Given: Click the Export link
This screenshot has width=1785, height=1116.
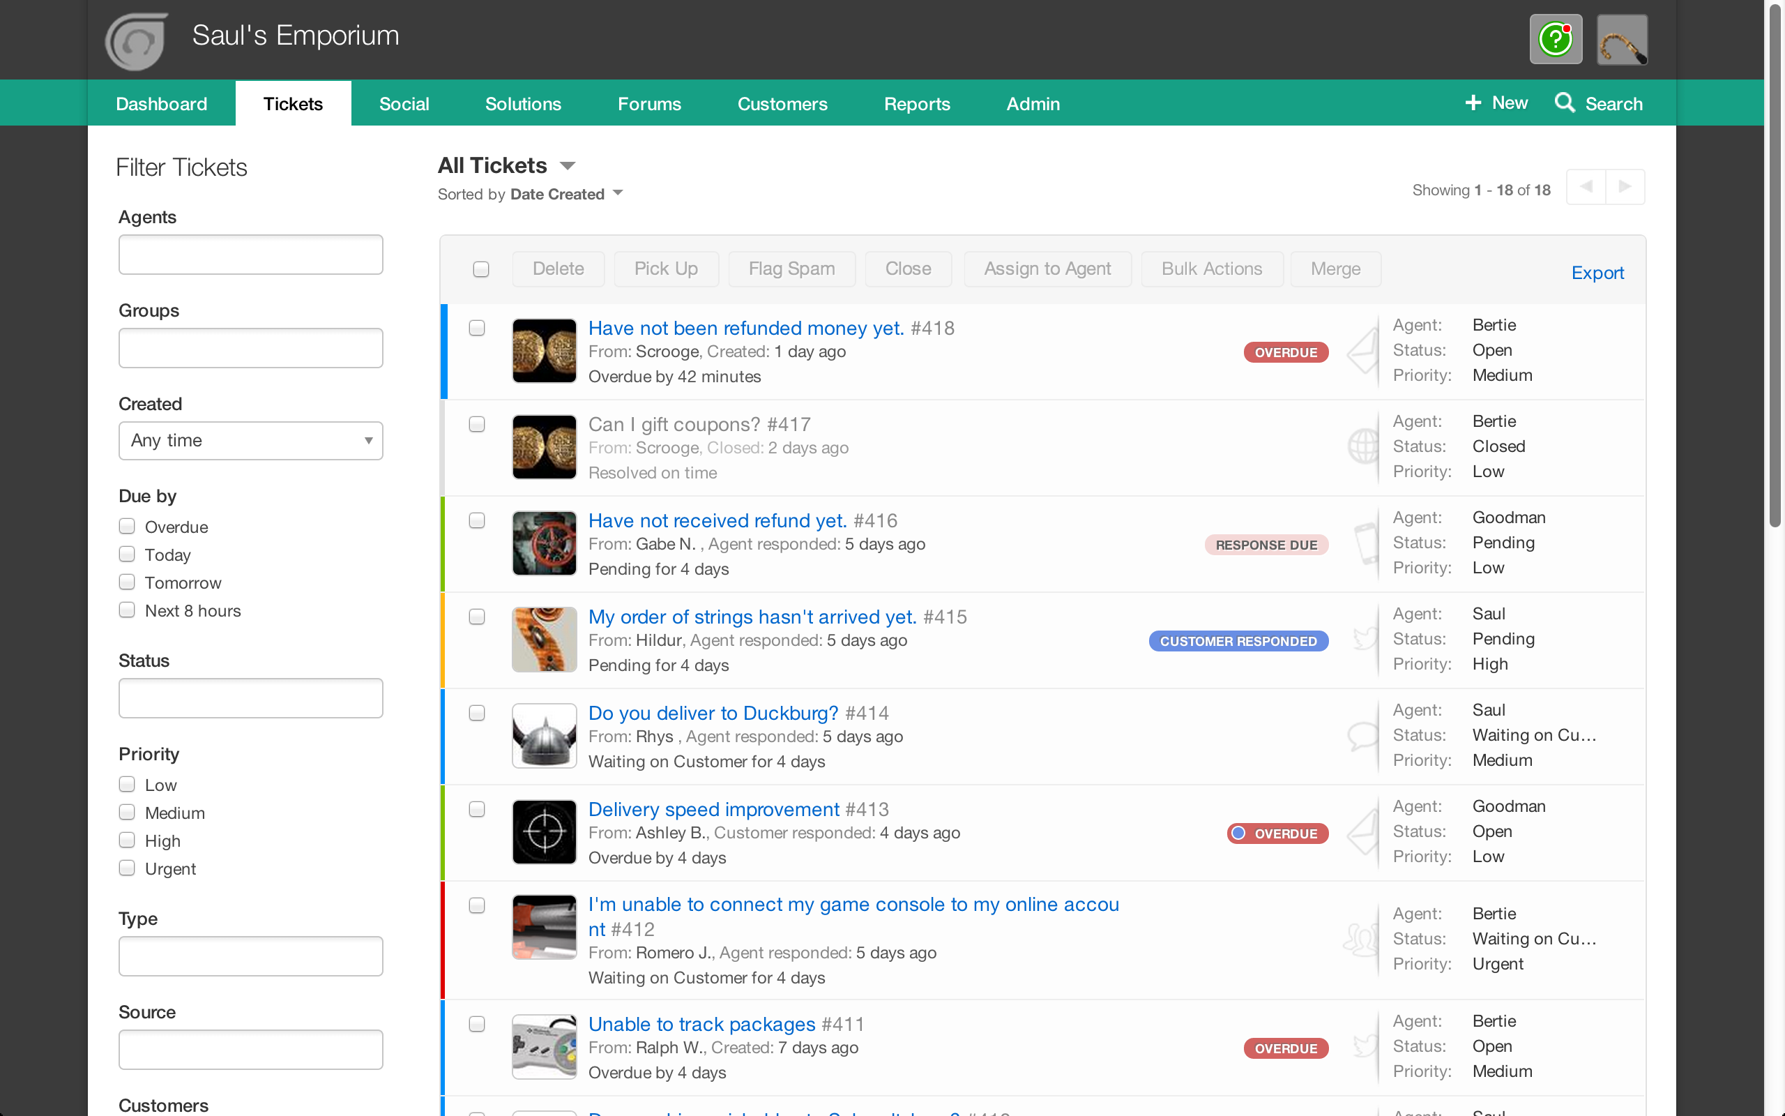Looking at the screenshot, I should [1597, 272].
